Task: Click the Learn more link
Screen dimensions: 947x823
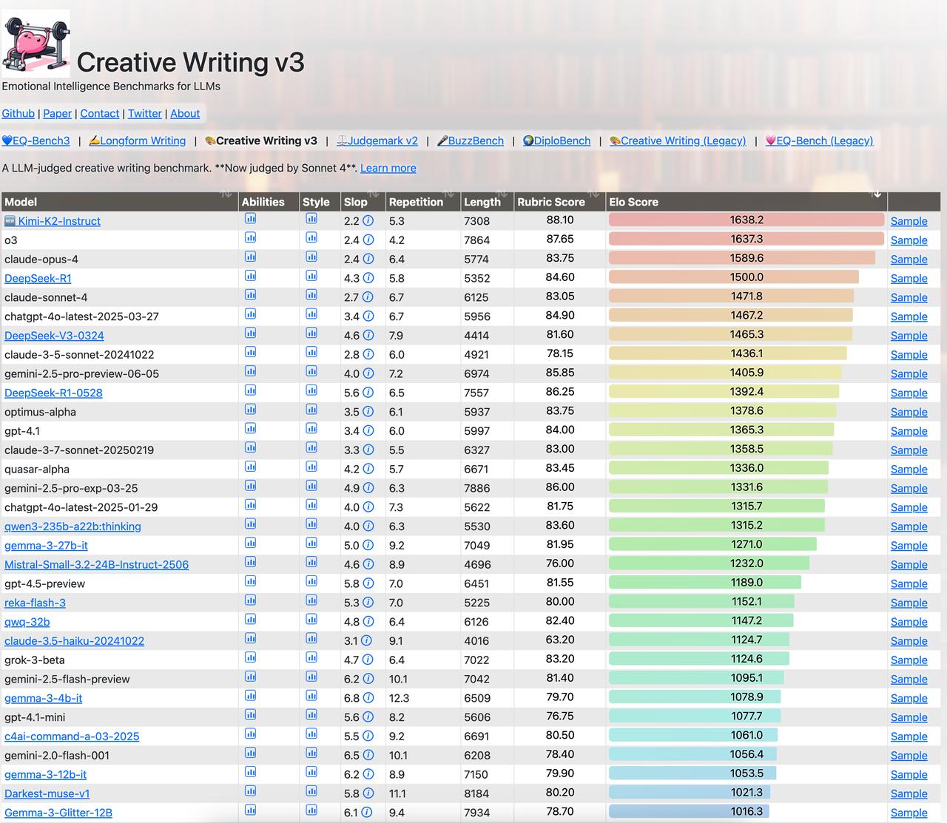Action: (x=388, y=168)
